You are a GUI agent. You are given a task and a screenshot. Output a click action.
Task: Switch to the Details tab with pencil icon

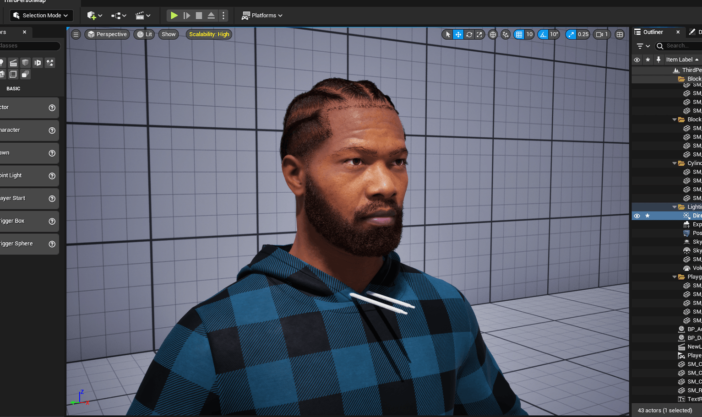click(x=695, y=32)
